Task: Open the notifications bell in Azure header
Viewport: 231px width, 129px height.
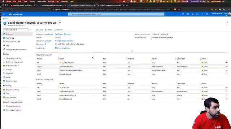Action: pyautogui.click(x=192, y=14)
